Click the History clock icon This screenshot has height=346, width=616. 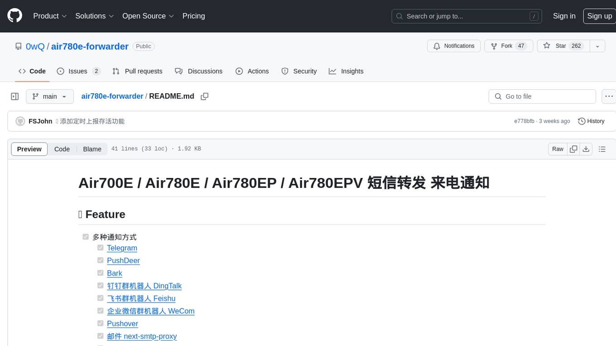point(582,121)
